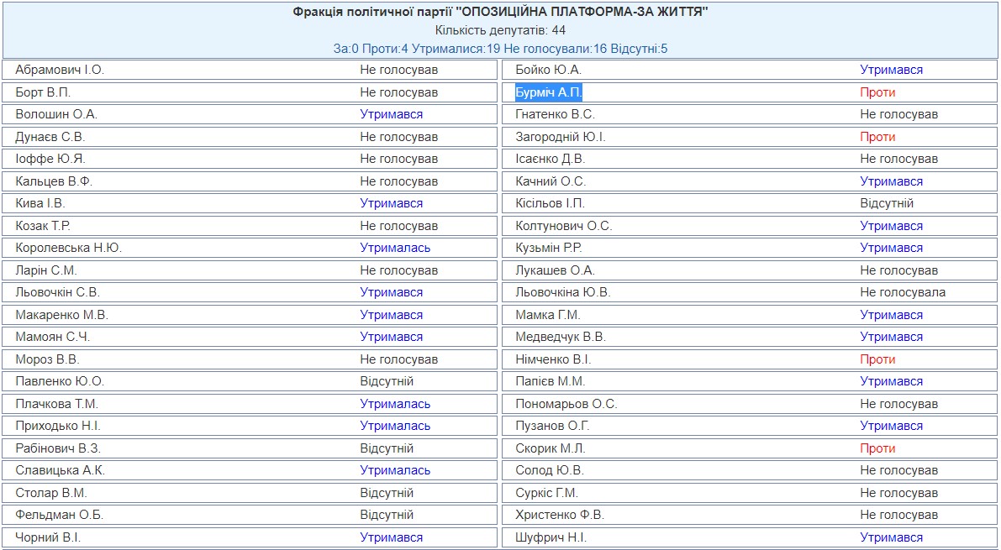
Task: Click "Відсутній" status of Рабінович В.З.
Action: 387,448
